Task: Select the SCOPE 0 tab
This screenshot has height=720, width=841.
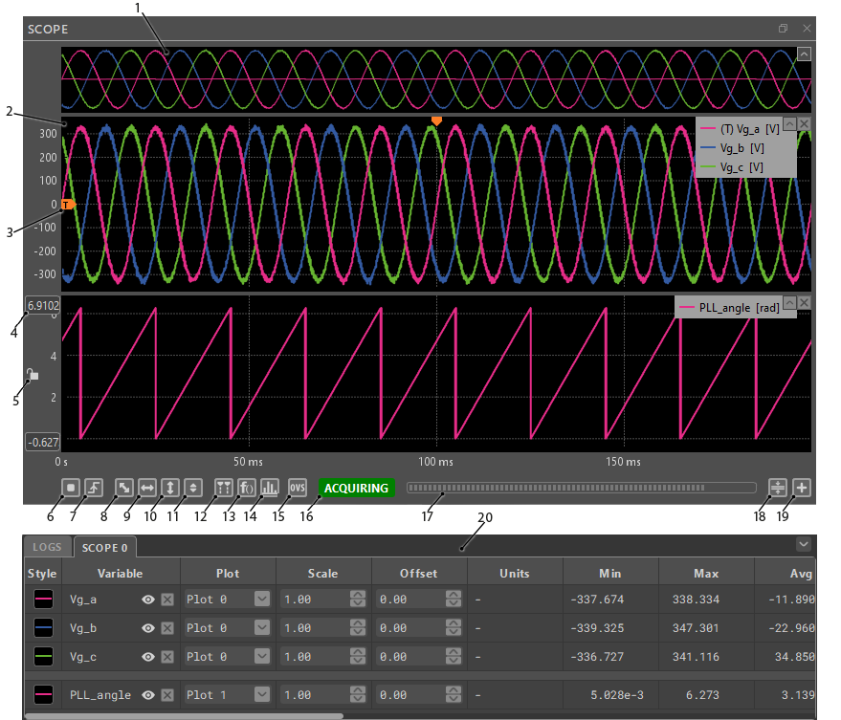Action: (104, 548)
